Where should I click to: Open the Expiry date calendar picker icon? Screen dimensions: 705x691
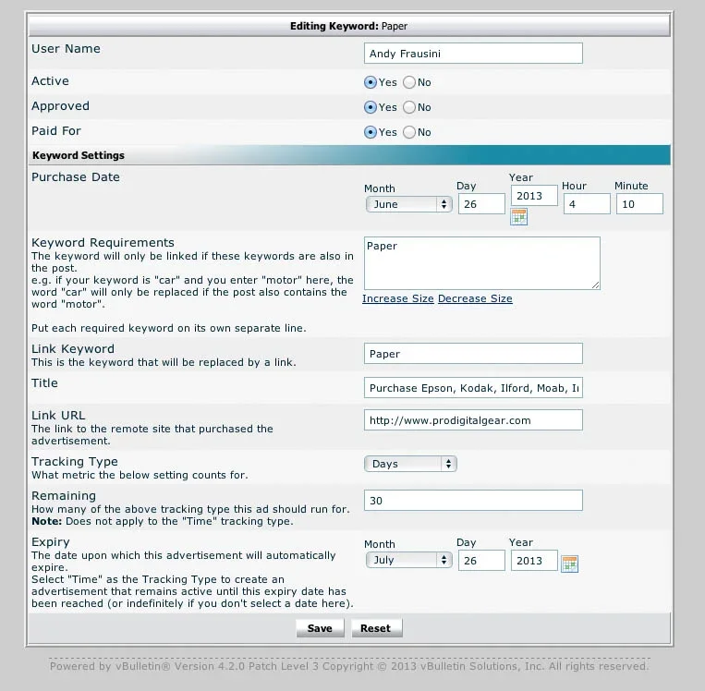click(570, 564)
